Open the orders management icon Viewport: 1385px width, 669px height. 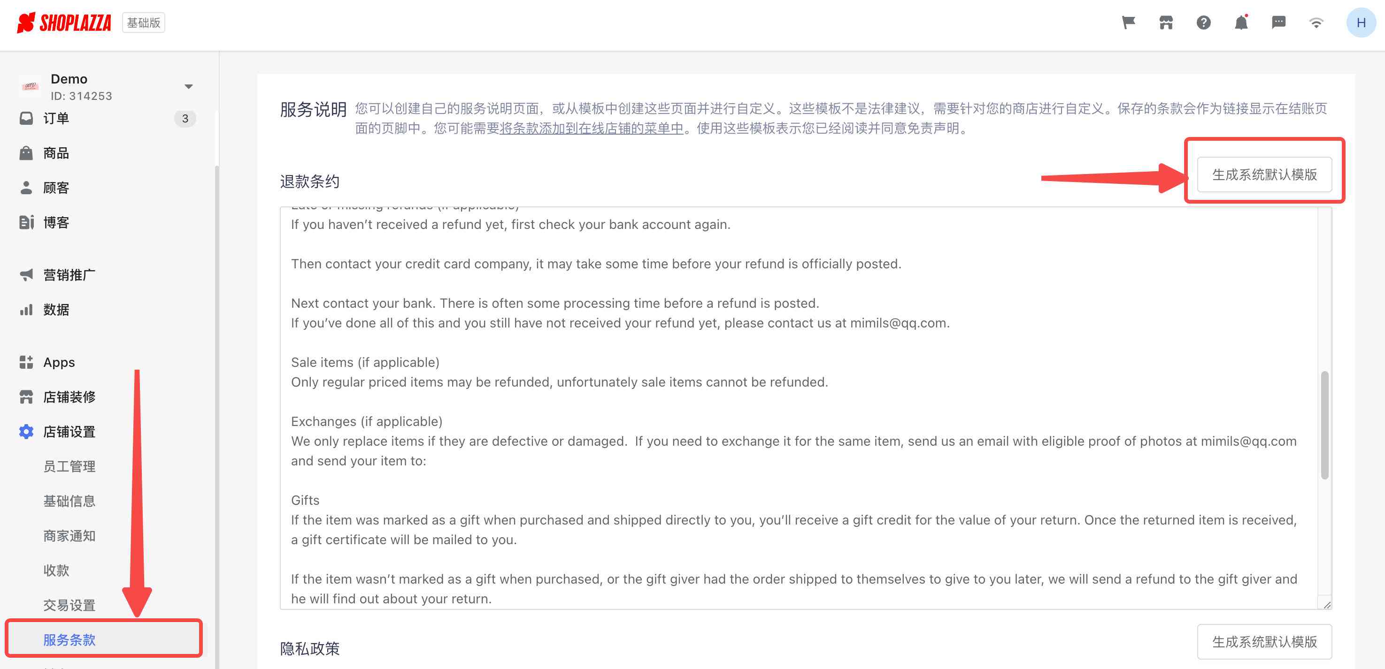[x=26, y=117]
